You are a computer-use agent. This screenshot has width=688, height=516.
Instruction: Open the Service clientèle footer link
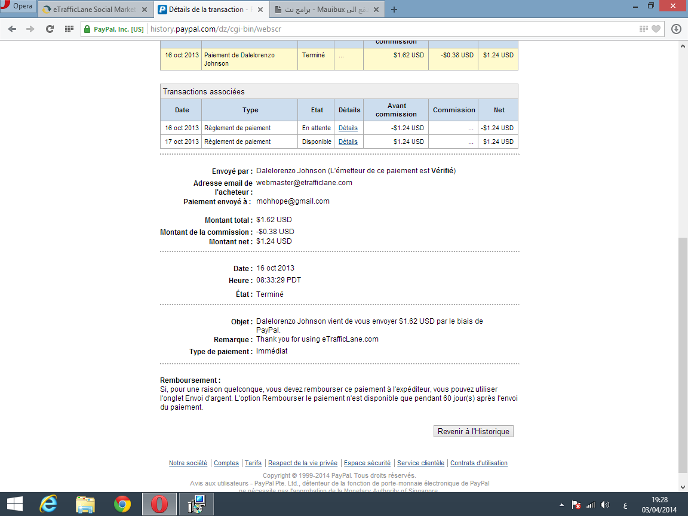pos(421,463)
